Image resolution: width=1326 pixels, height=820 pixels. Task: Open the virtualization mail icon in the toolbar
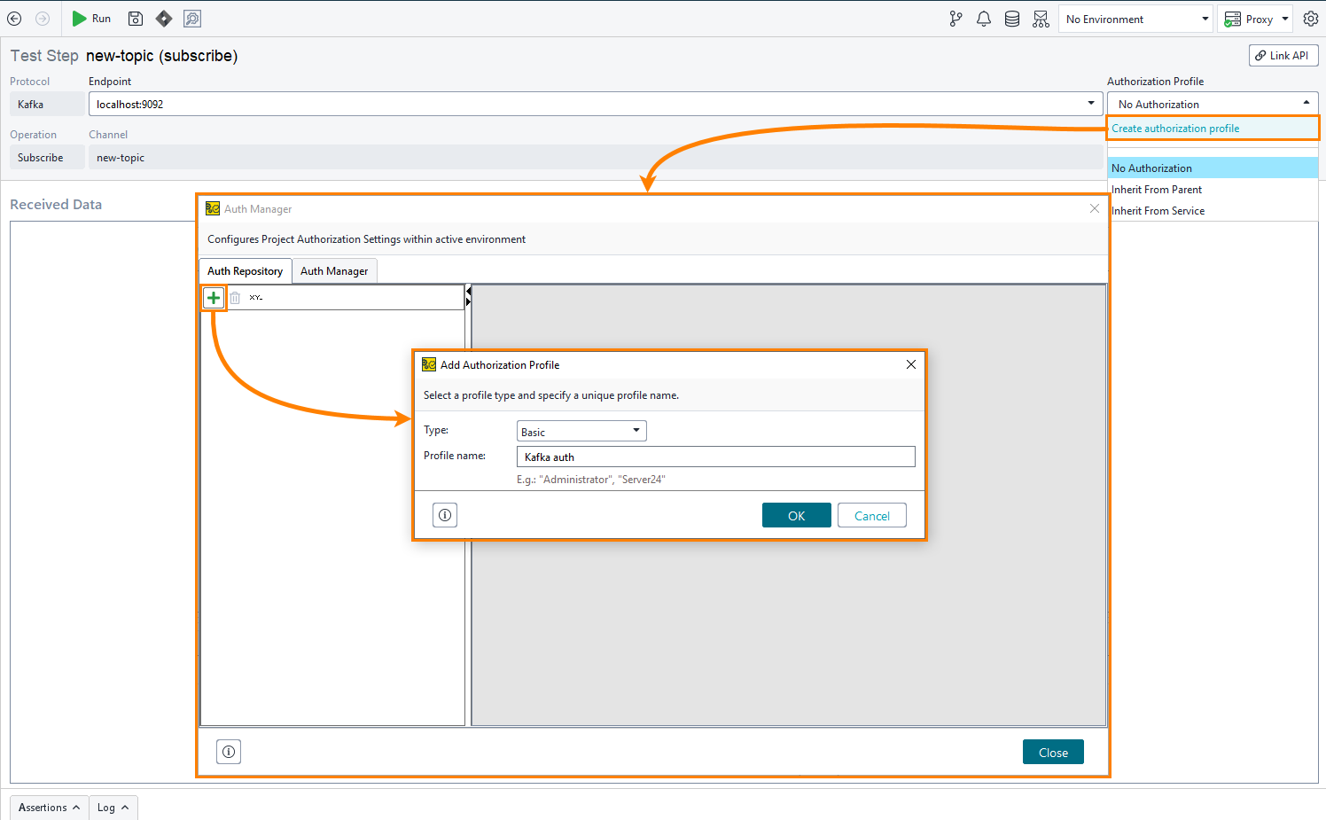(1041, 18)
